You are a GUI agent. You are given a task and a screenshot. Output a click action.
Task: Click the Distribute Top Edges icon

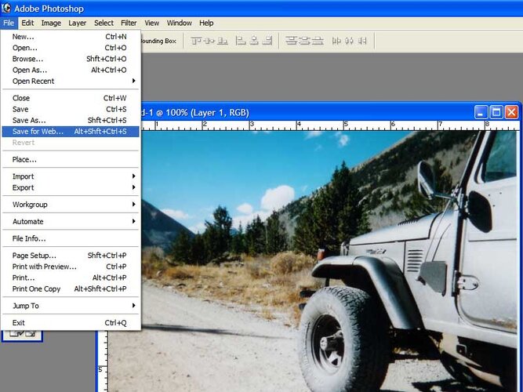click(291, 41)
